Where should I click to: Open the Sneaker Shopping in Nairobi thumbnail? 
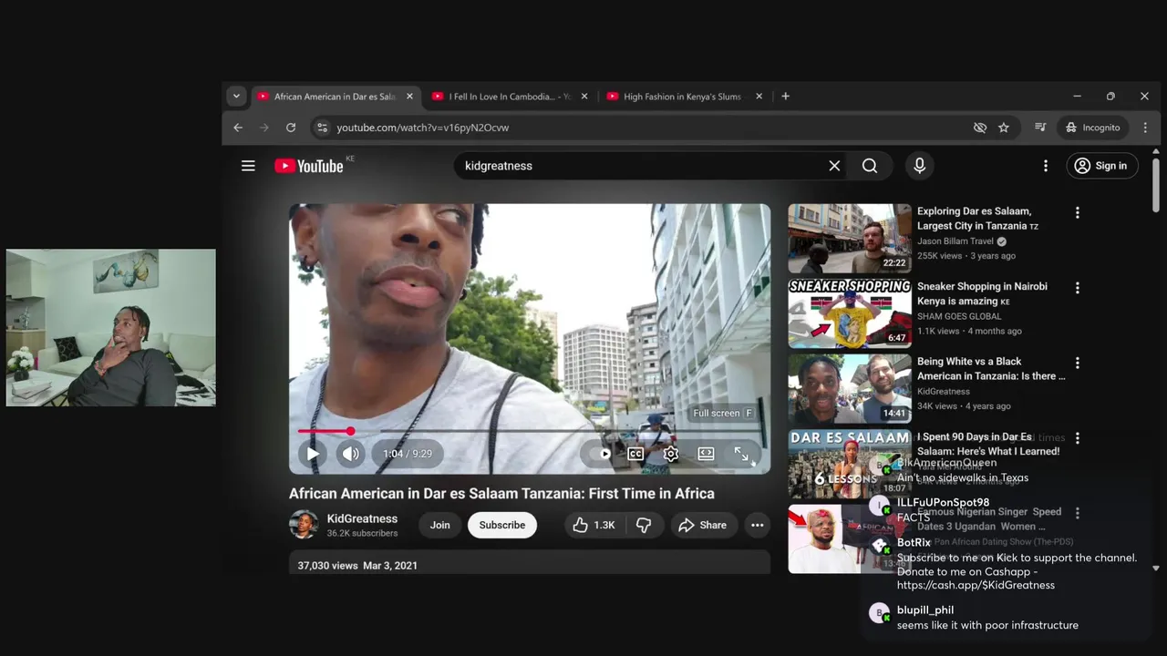click(850, 313)
